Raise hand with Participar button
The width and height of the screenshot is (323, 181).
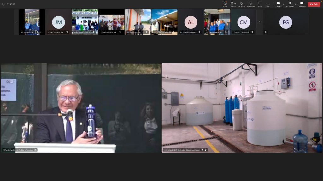242,4
